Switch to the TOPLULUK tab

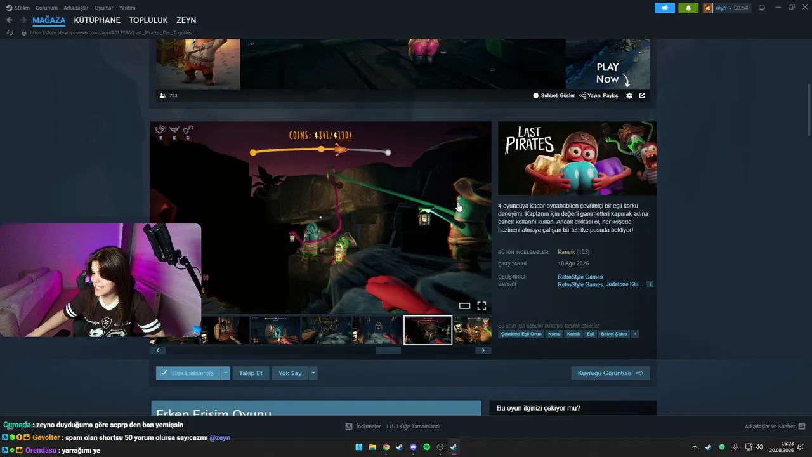click(x=148, y=20)
